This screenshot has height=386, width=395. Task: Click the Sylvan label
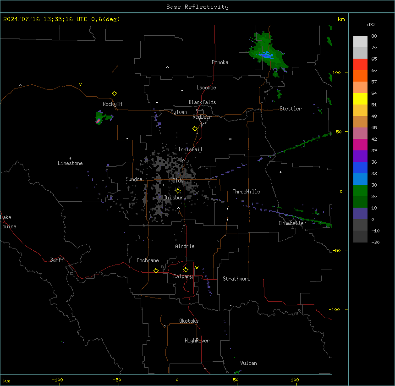(179, 112)
